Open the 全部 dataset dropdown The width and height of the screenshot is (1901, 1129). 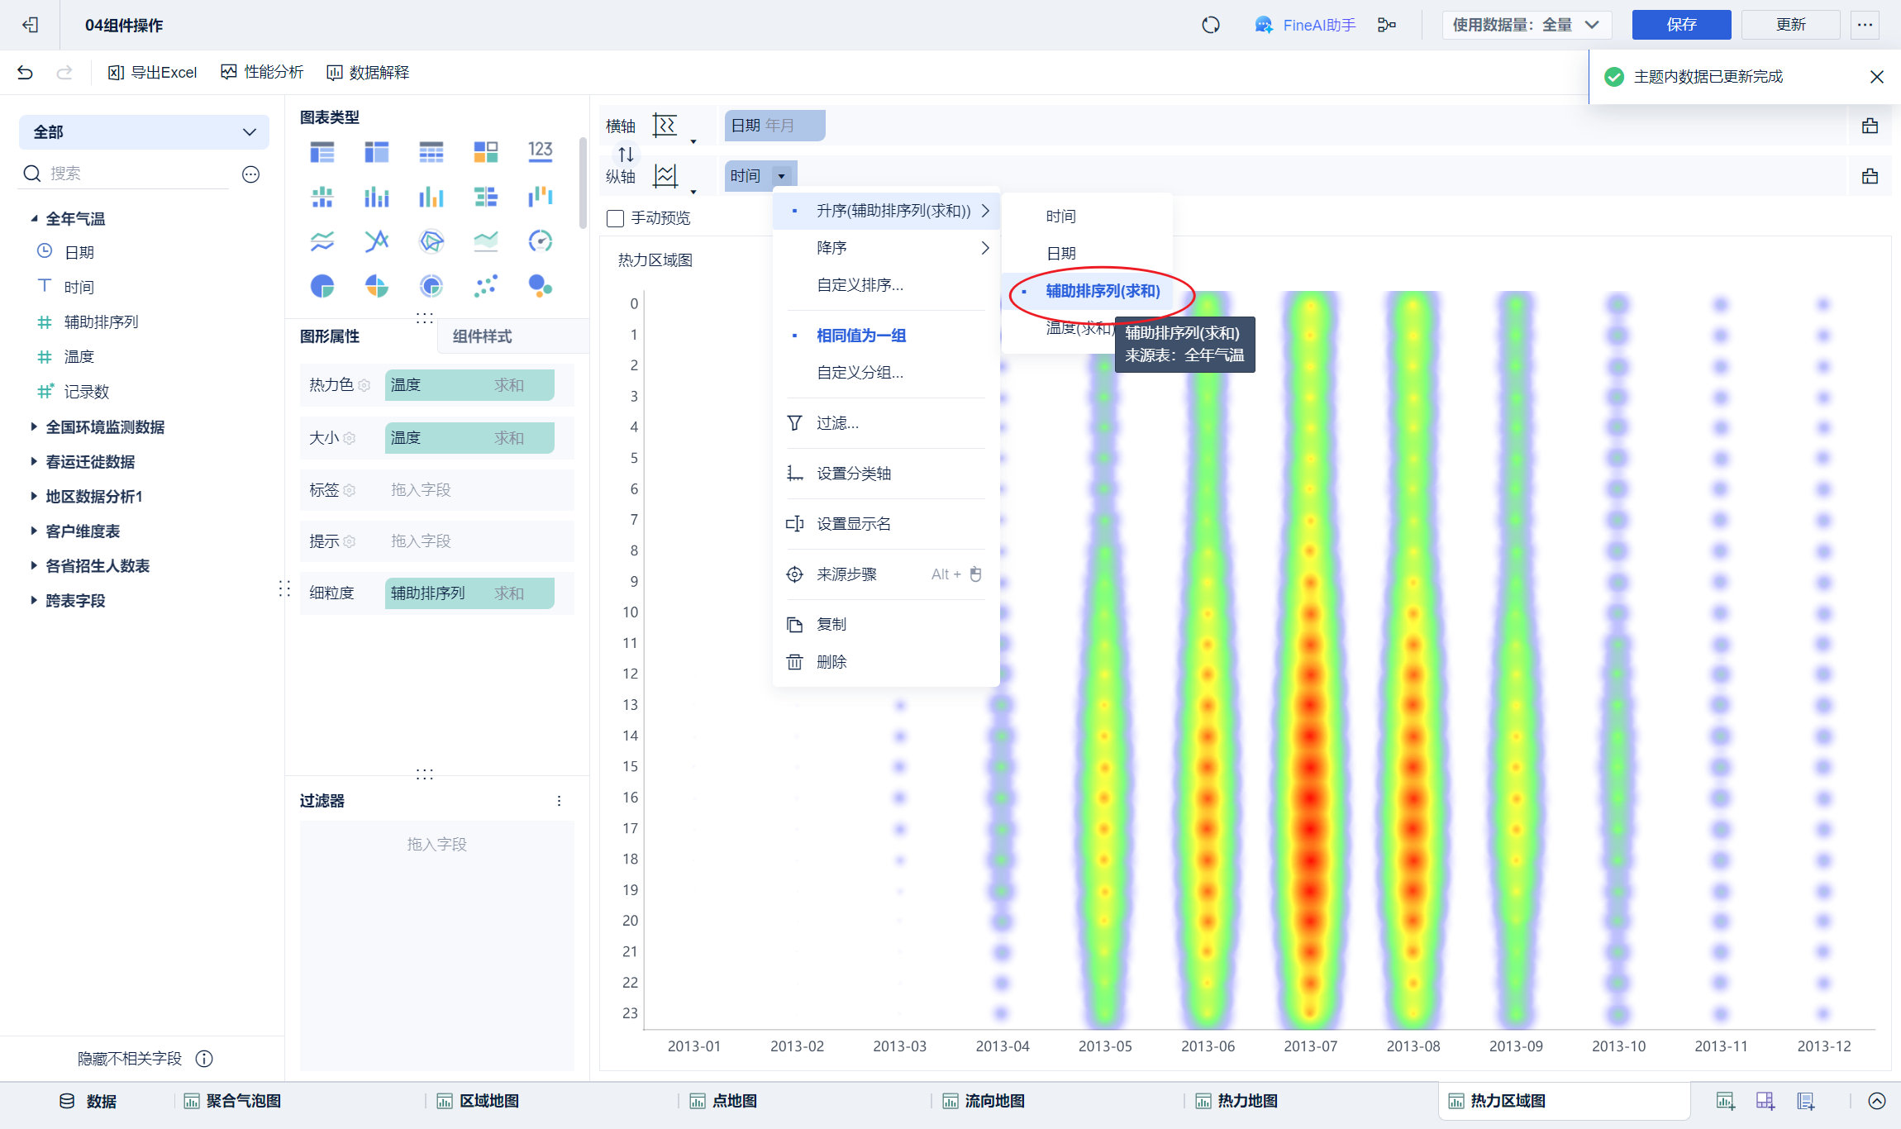coord(144,132)
